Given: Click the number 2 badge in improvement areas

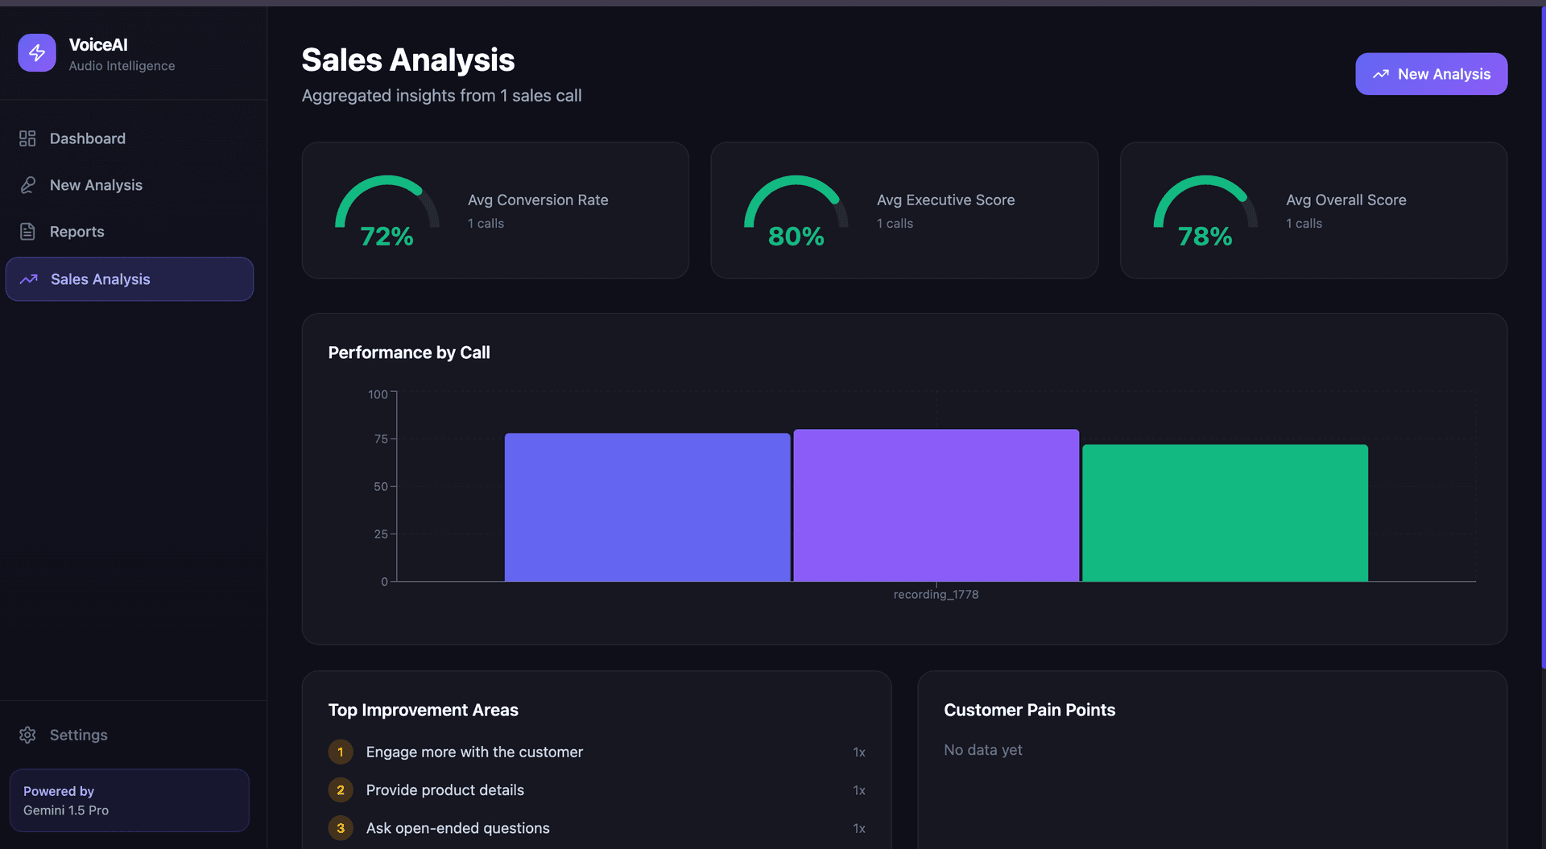Looking at the screenshot, I should [341, 790].
